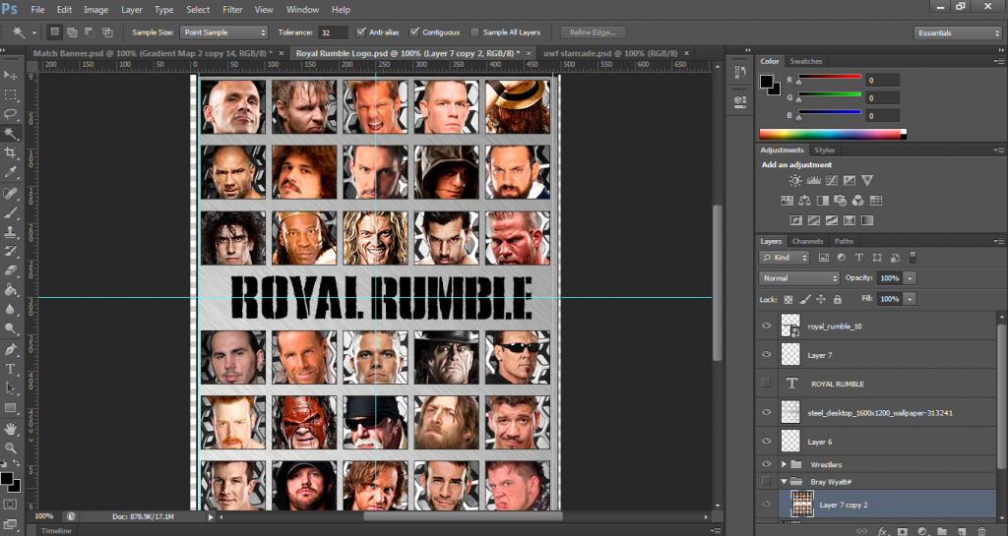This screenshot has height=536, width=1008.
Task: Select the Eyedropper tool
Action: pos(10,172)
